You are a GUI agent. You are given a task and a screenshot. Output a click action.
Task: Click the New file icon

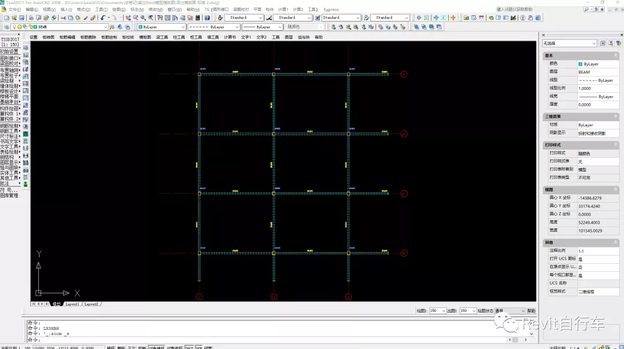click(6, 18)
